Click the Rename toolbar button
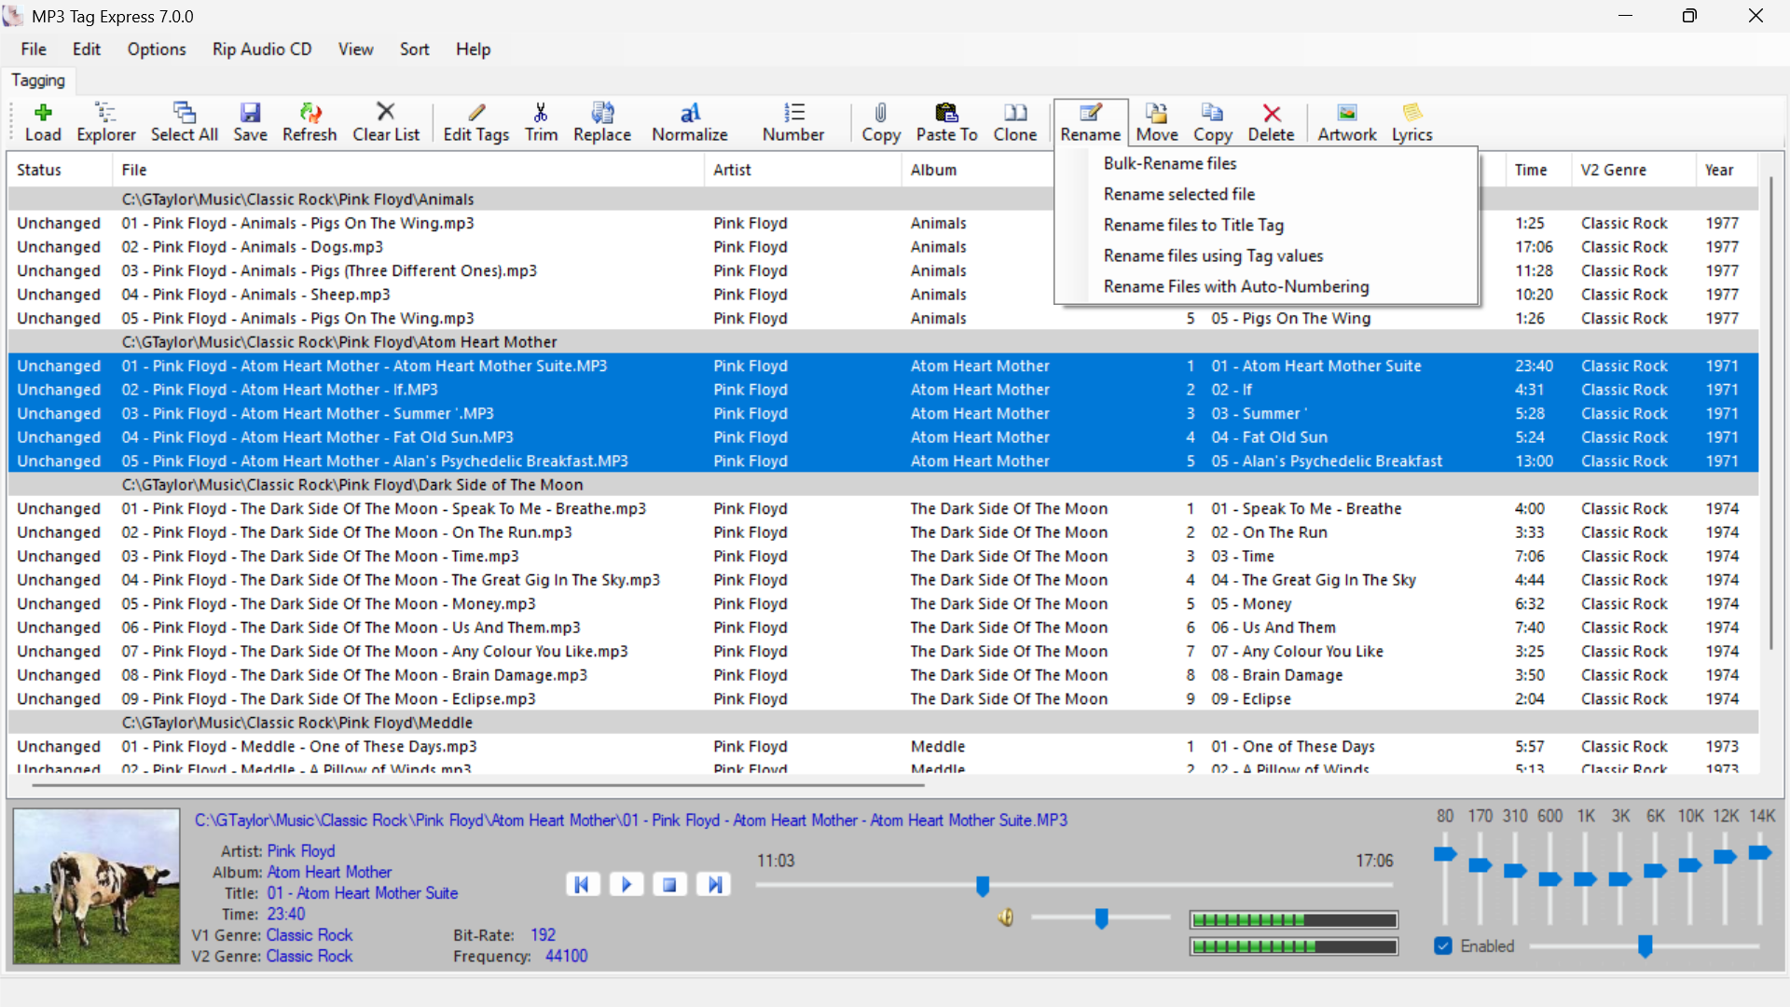The height and width of the screenshot is (1007, 1790). point(1090,122)
